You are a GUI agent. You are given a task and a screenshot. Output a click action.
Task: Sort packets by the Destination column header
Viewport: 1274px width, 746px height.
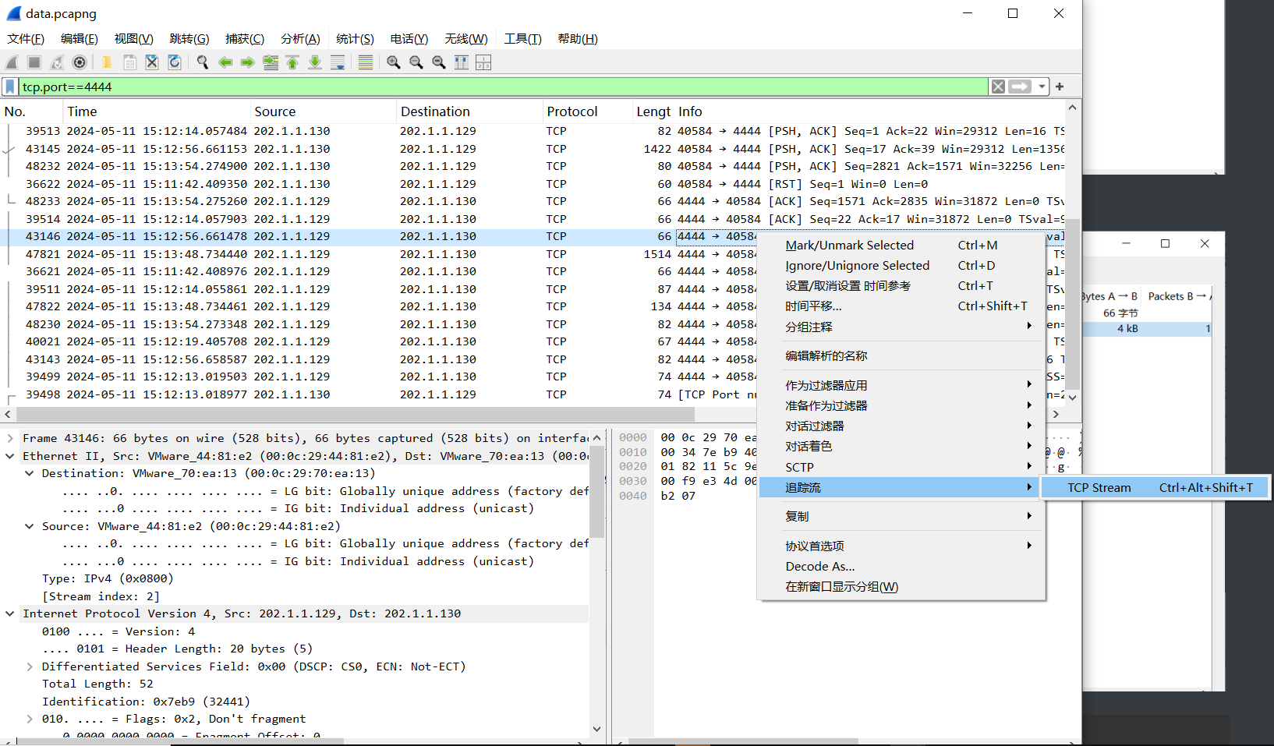point(469,111)
